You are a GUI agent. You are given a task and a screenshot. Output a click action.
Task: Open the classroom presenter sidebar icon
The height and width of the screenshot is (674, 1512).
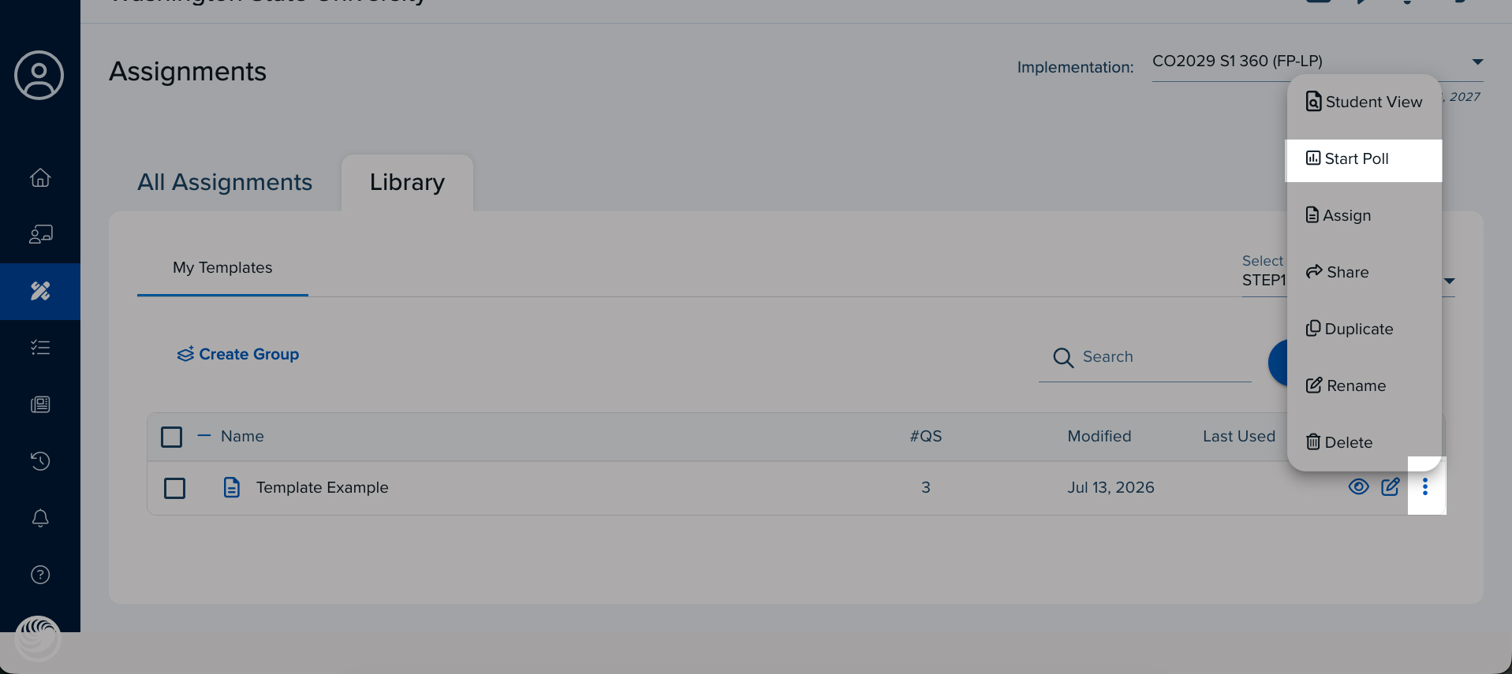[x=40, y=234]
